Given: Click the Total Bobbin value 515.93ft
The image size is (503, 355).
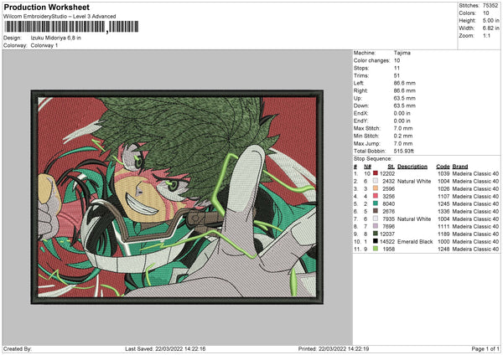Looking at the screenshot, I should click(x=404, y=151).
